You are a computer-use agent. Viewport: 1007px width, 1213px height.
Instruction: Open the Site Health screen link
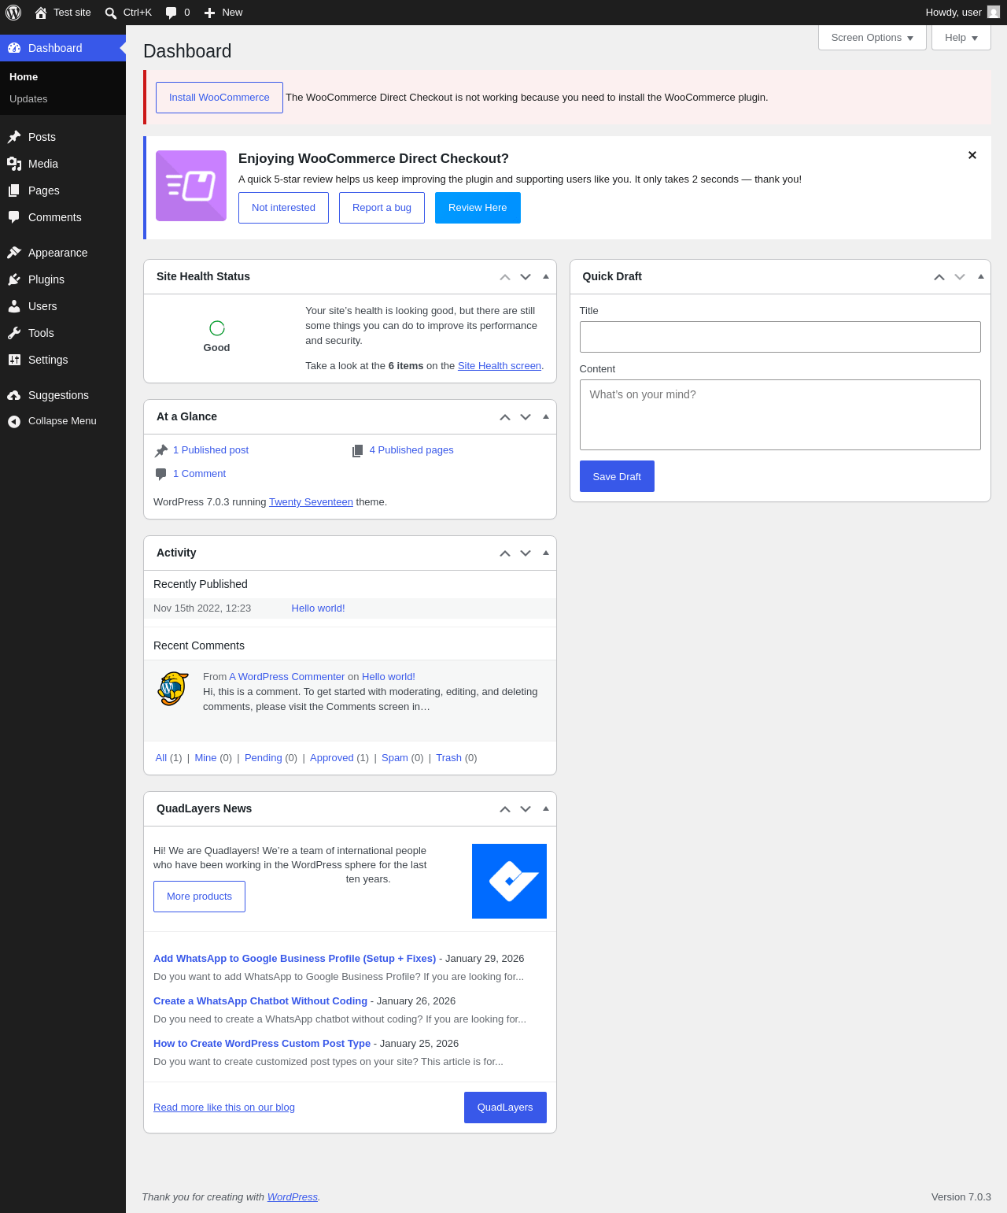[500, 366]
